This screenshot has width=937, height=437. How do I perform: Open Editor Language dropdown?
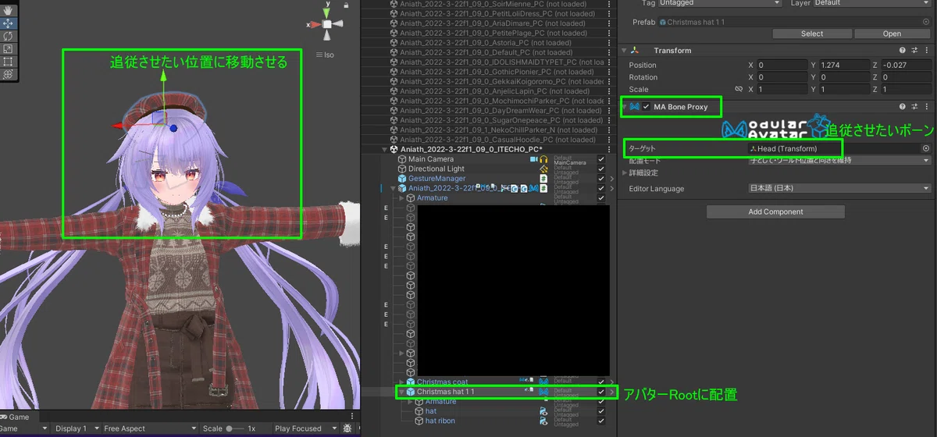click(x=840, y=188)
